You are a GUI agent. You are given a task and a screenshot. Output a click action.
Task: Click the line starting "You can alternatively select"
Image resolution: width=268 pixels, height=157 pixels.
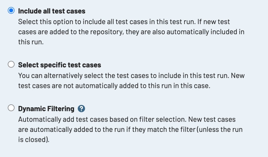click(x=131, y=76)
